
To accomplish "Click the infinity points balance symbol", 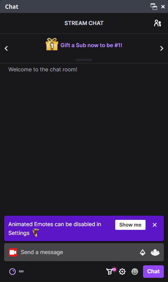I will tap(21, 271).
